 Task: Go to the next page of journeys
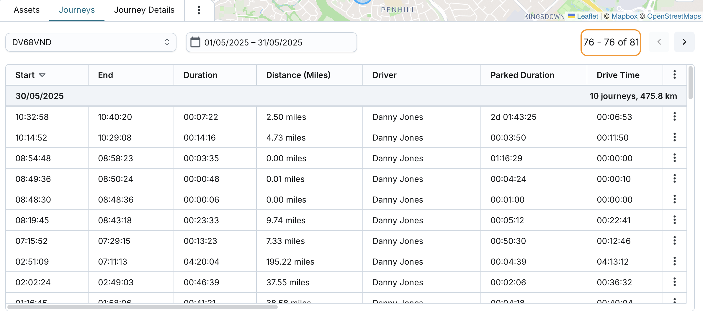[x=684, y=42]
